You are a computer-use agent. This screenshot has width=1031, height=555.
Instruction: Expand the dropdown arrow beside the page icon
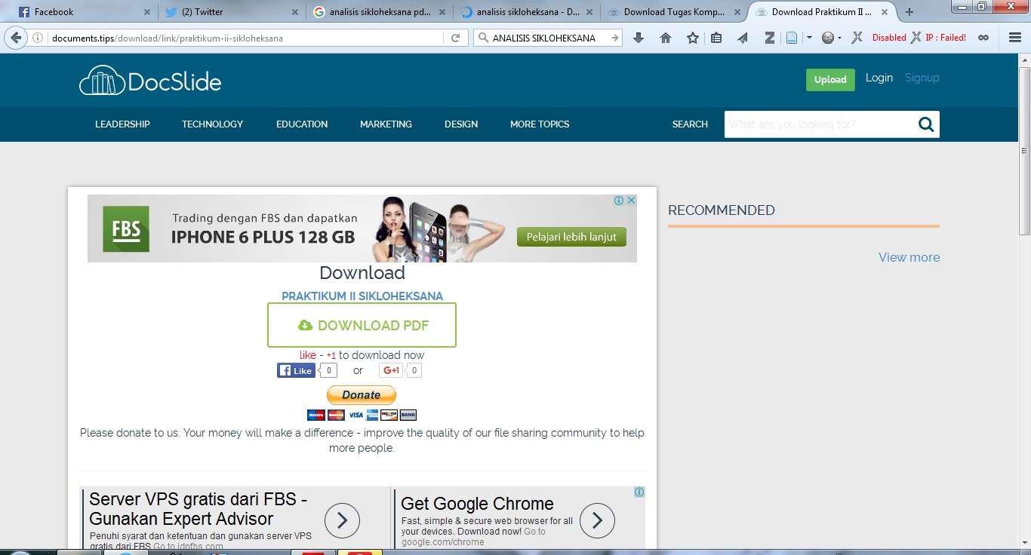(809, 38)
